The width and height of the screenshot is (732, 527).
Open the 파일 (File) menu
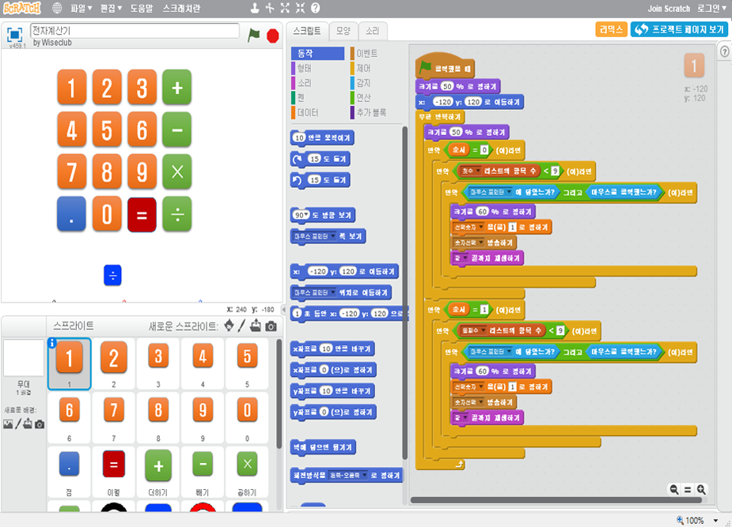click(80, 8)
